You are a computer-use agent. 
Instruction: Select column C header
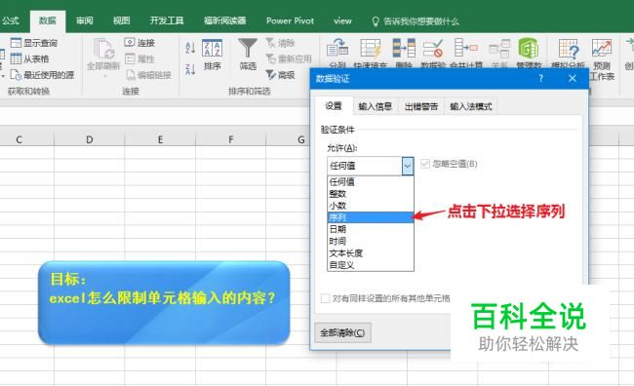click(19, 139)
